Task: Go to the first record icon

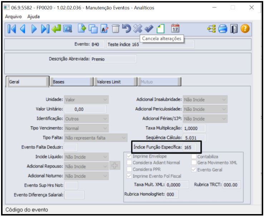Action: coord(12,29)
